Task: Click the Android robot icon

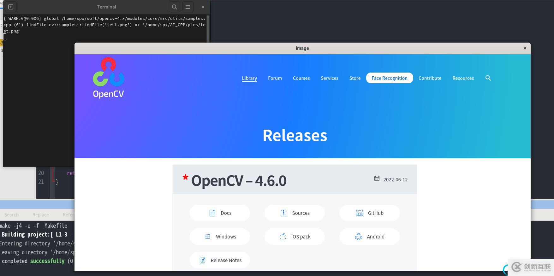Action: coord(359,237)
